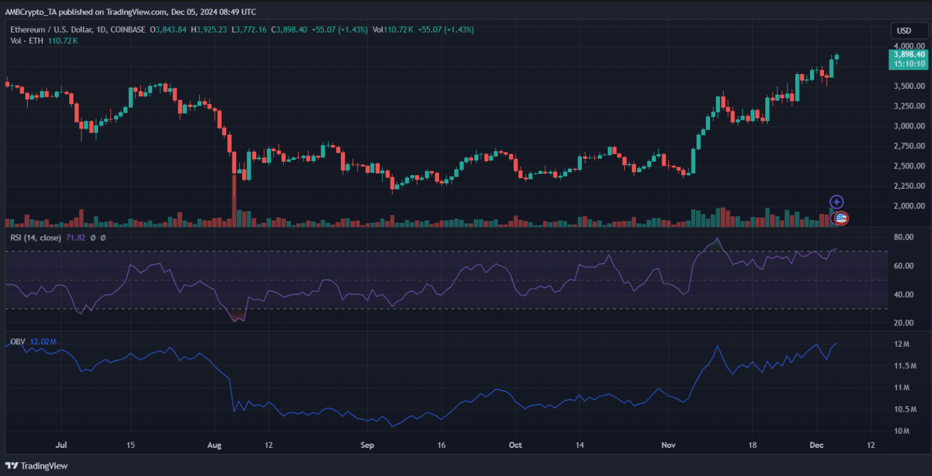Click the close price C3,898.40
The image size is (932, 476).
288,29
